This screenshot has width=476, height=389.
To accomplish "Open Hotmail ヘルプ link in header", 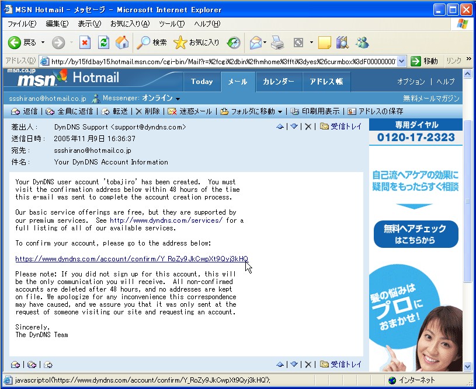I will coord(446,82).
